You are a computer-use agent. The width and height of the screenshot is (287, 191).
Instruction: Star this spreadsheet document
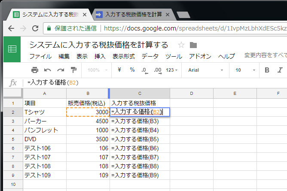pos(181,45)
